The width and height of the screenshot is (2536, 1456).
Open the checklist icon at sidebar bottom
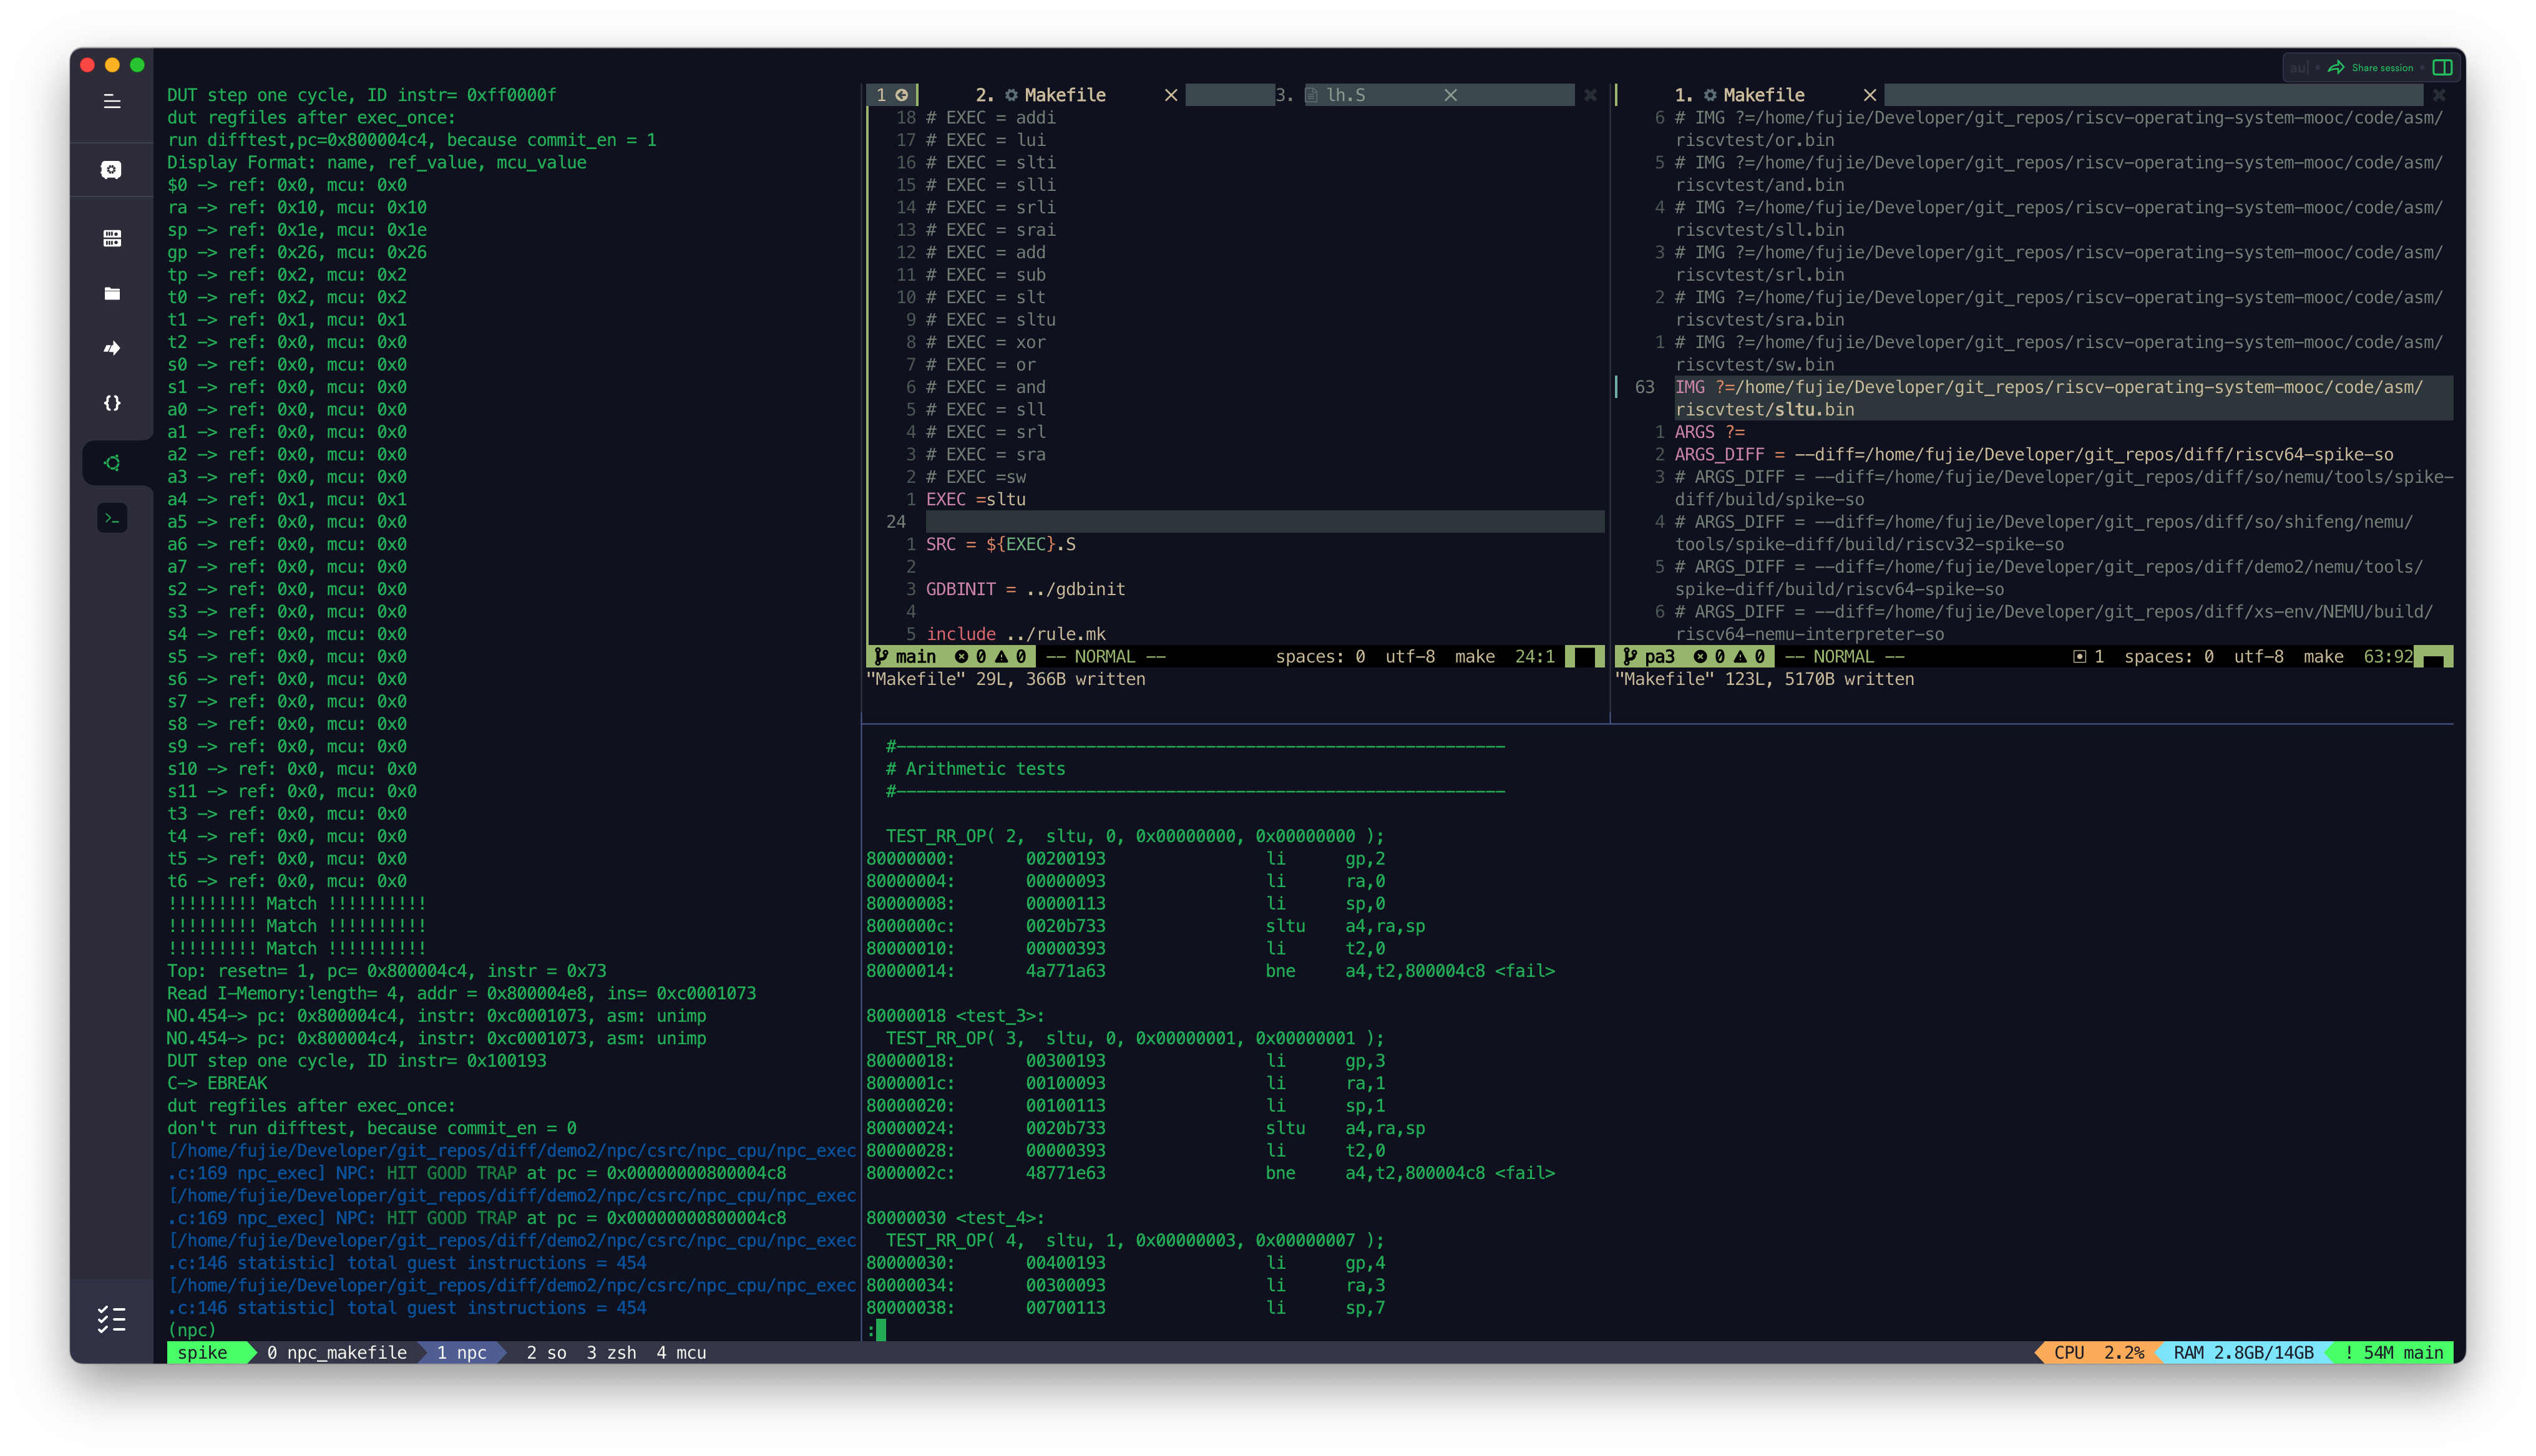pyautogui.click(x=112, y=1319)
